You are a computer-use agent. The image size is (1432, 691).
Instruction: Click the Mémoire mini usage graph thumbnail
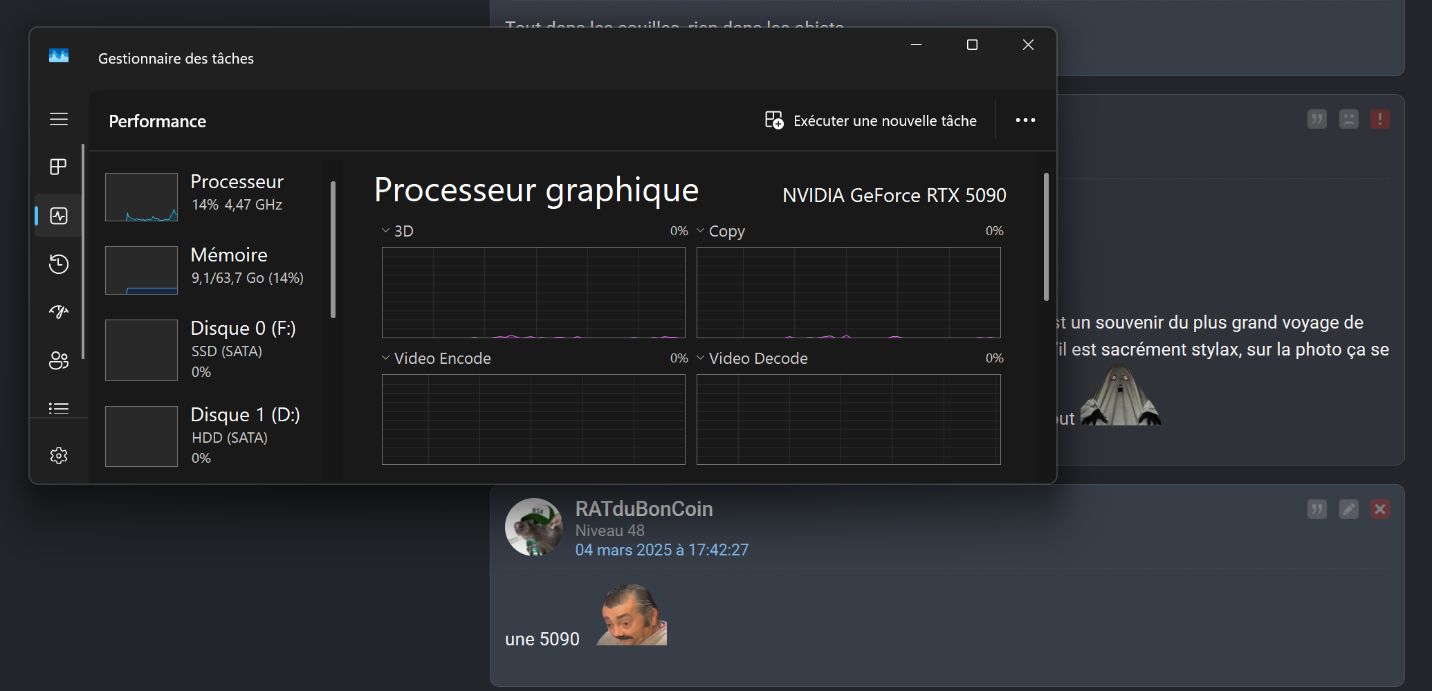[141, 270]
